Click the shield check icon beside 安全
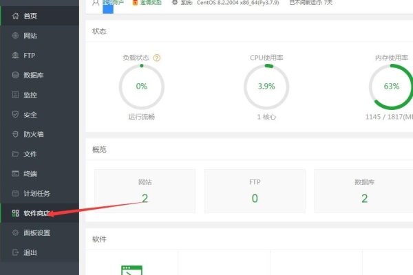The height and width of the screenshot is (275, 413). [x=15, y=115]
